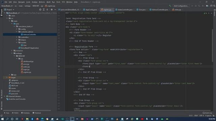216x121 pixels.
Task: Toggle the Favorites side tool window stripe
Action: click(1, 105)
